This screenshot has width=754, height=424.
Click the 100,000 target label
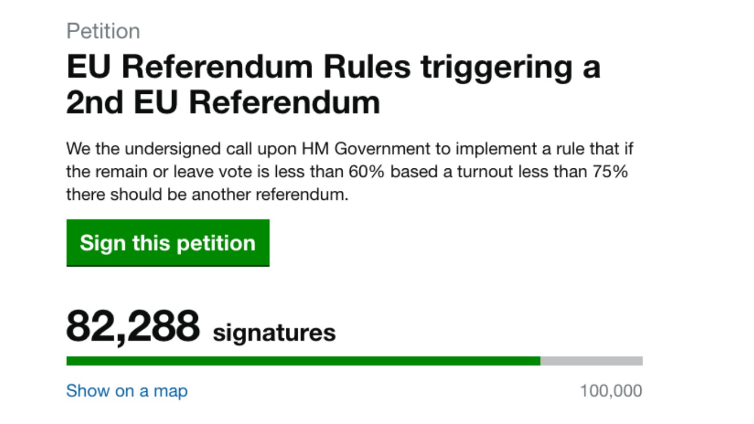[611, 391]
